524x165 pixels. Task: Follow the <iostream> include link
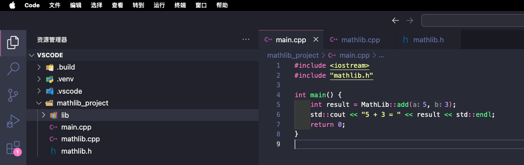[349, 65]
